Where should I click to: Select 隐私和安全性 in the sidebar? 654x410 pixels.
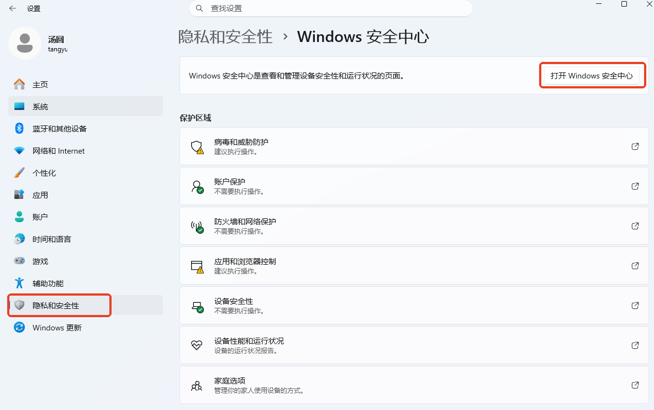[x=86, y=306]
